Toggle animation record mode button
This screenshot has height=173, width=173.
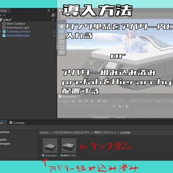click(x=73, y=101)
